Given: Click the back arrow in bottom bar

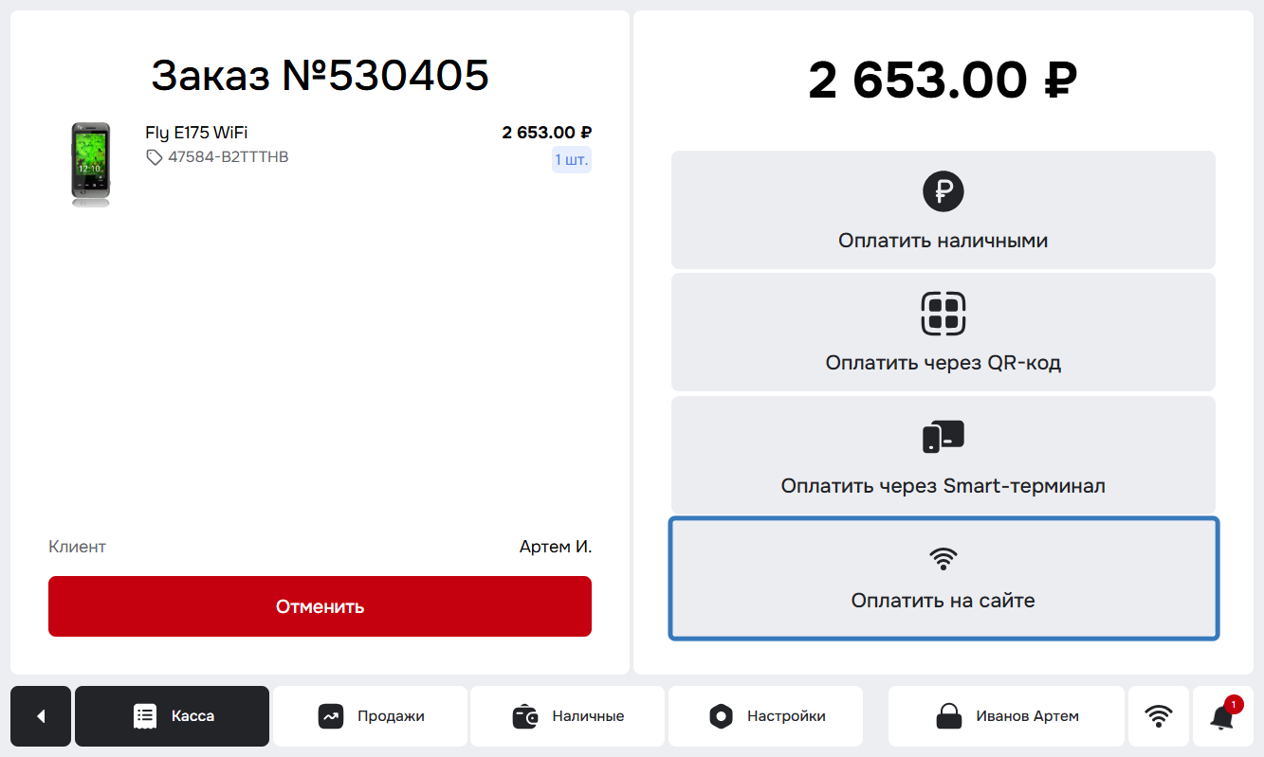Looking at the screenshot, I should click(41, 716).
